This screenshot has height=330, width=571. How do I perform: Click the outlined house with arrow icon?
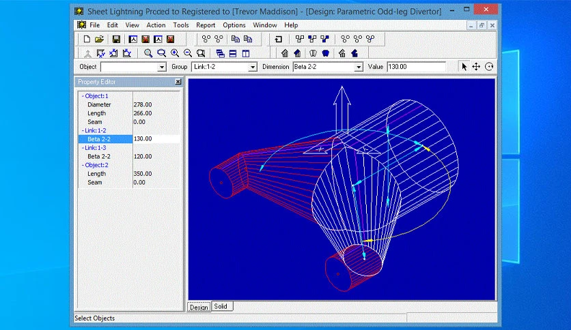pyautogui.click(x=342, y=53)
